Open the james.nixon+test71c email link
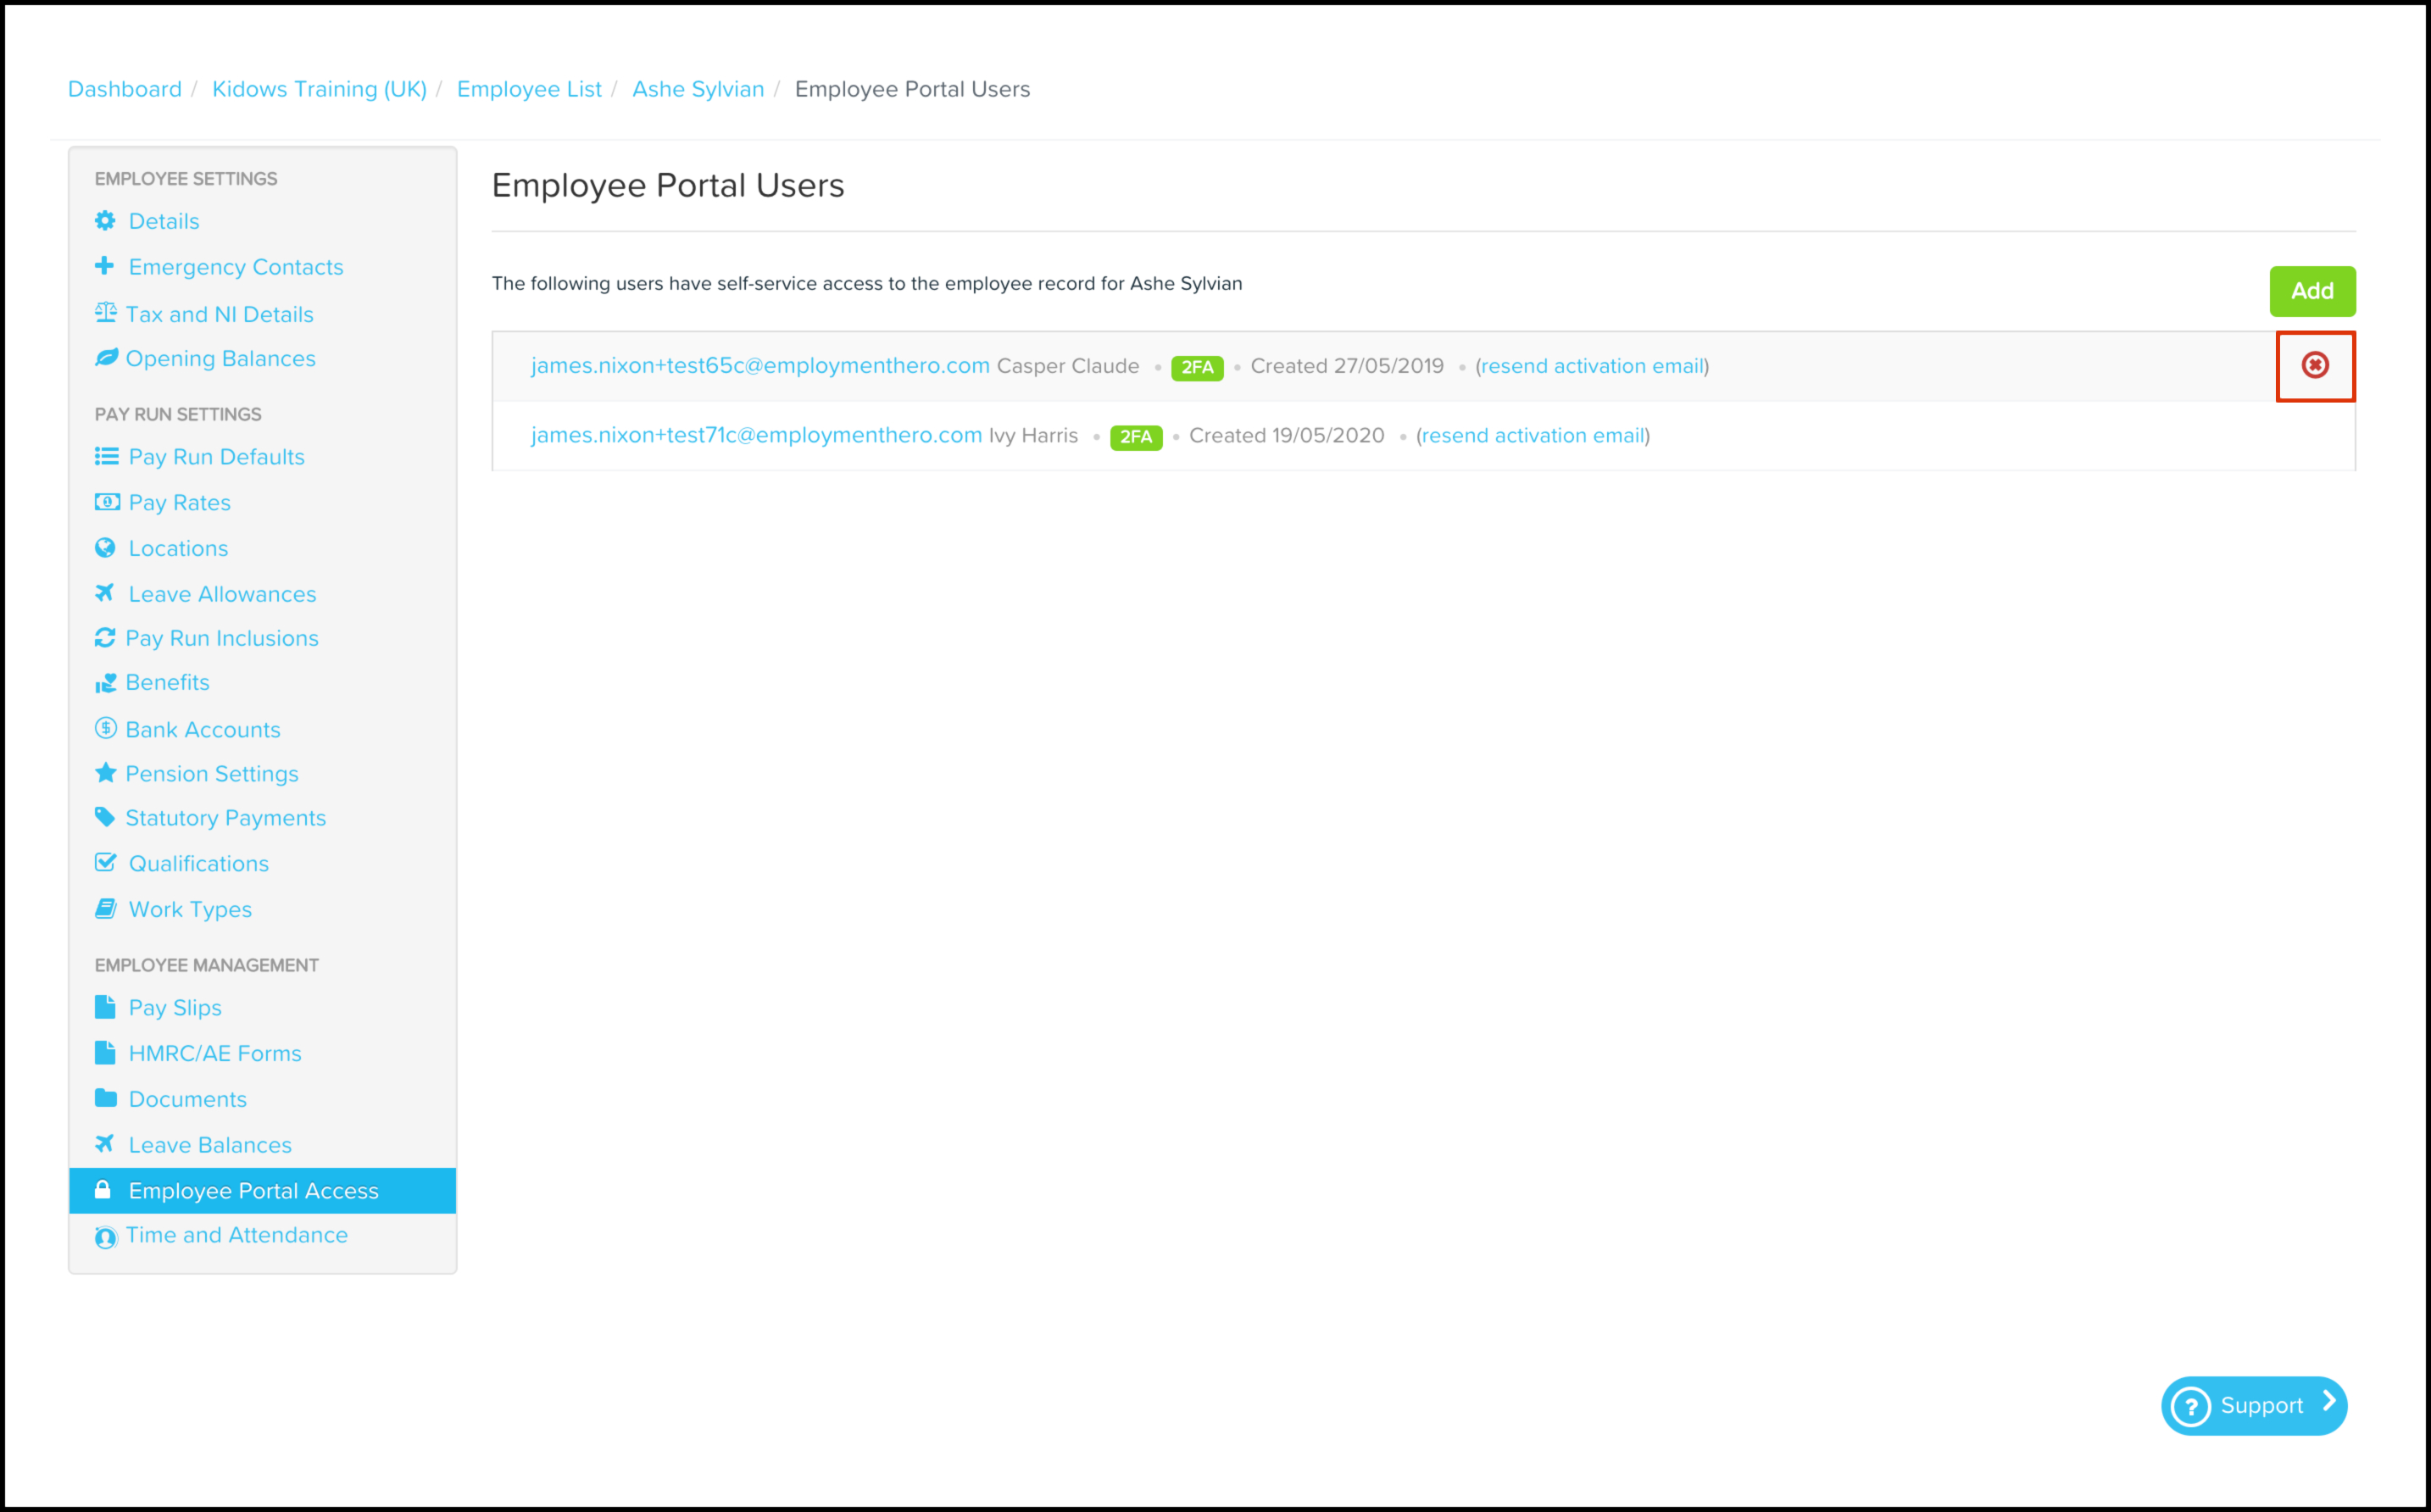Screen dimensions: 2431x1512 click(756, 436)
